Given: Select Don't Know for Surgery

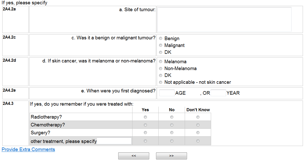Looking at the screenshot, I should click(198, 133).
